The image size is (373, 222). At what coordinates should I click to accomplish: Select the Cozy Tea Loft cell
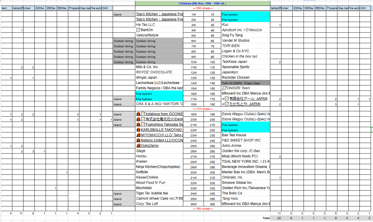click(159, 204)
